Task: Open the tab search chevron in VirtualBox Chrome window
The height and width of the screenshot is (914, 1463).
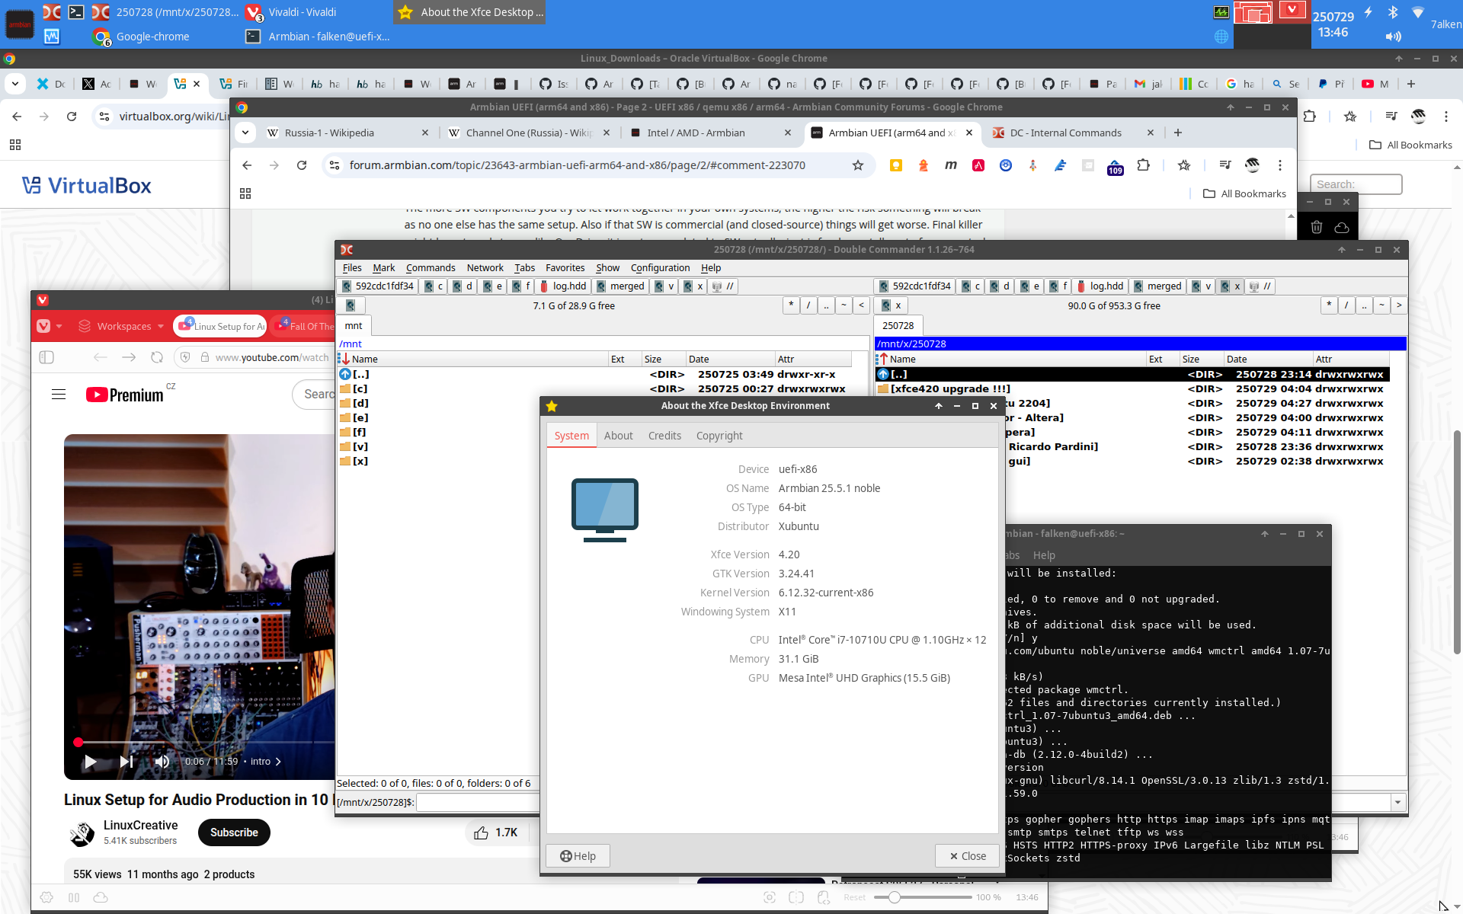Action: (x=15, y=84)
